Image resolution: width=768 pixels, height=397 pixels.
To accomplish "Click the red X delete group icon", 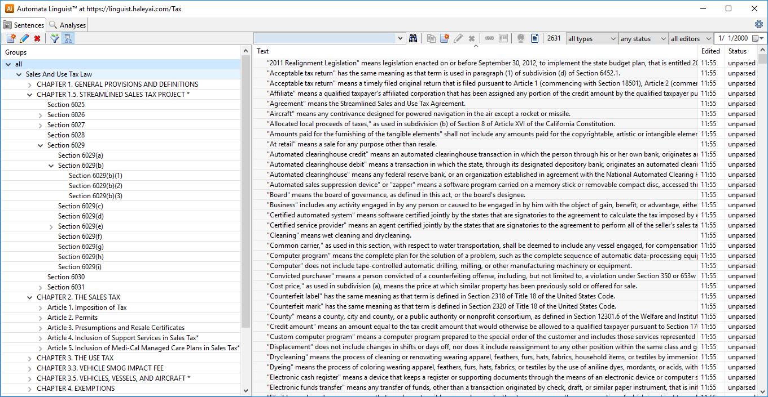I will click(37, 38).
